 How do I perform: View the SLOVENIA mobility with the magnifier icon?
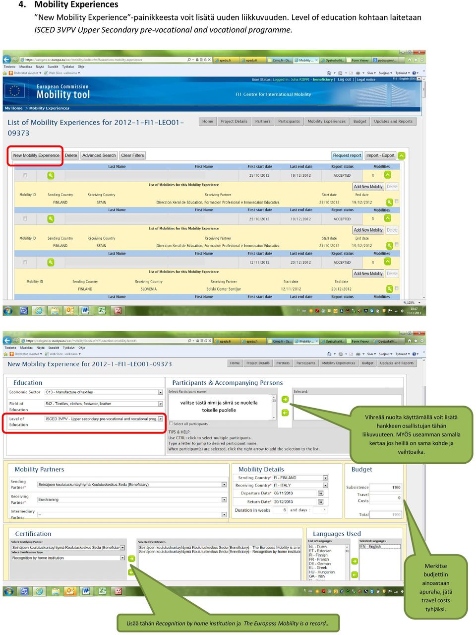point(390,289)
